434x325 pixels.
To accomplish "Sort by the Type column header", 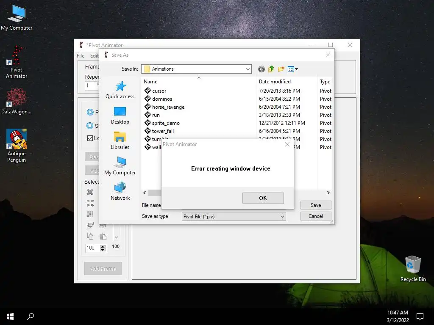I will pos(325,82).
